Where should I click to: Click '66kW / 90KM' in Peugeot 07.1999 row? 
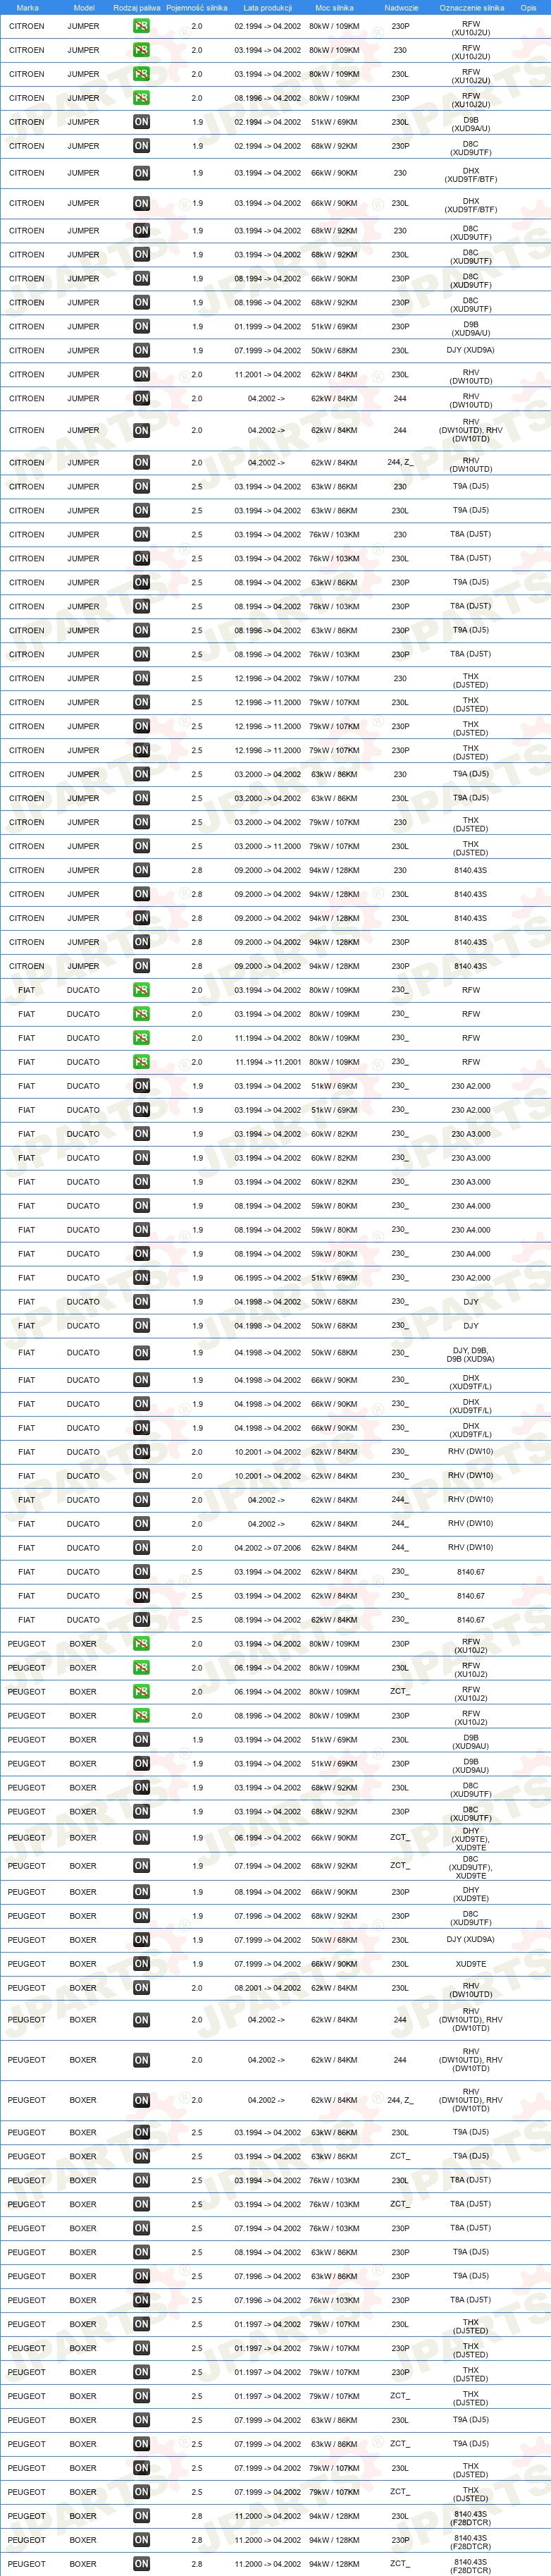[x=334, y=1964]
